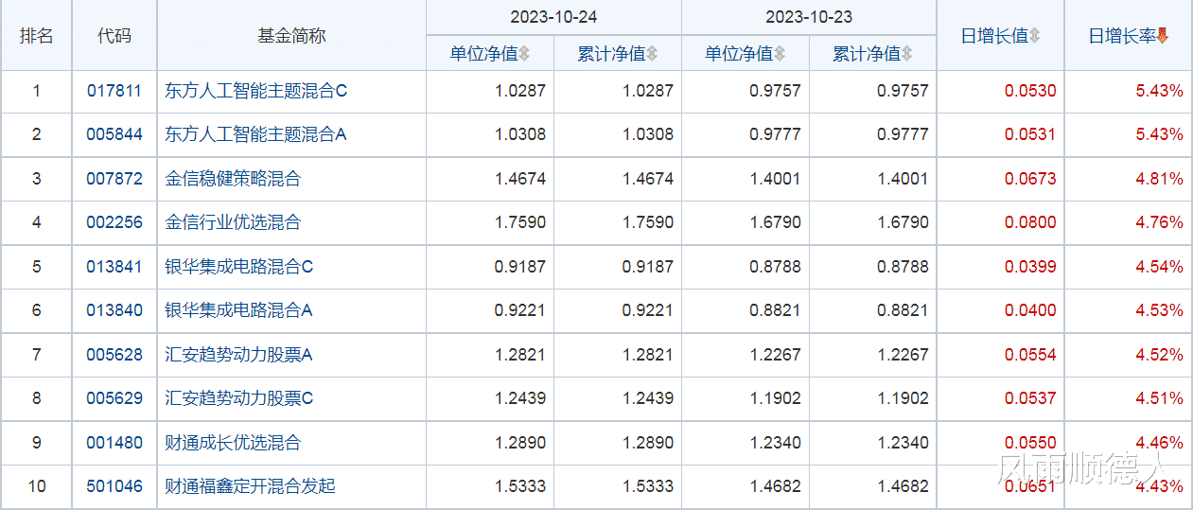The image size is (1193, 510).
Task: View 汇安趋势动力股票A fund
Action: (238, 355)
